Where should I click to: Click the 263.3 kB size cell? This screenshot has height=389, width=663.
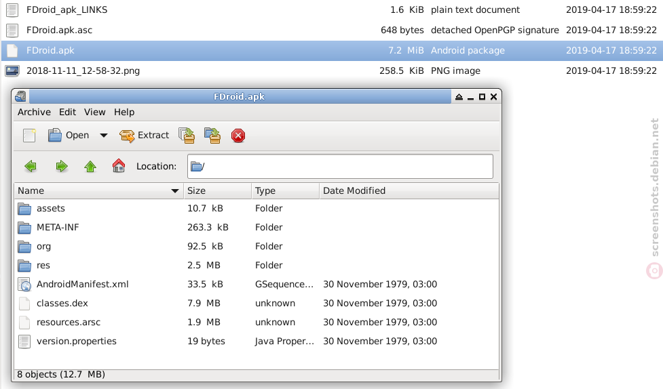pyautogui.click(x=208, y=228)
